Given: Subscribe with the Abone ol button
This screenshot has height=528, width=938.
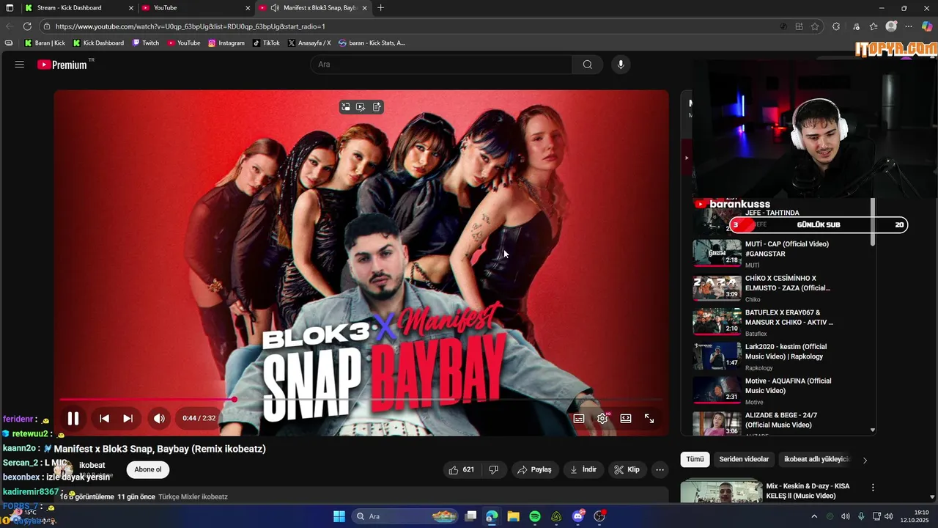Looking at the screenshot, I should 148,470.
